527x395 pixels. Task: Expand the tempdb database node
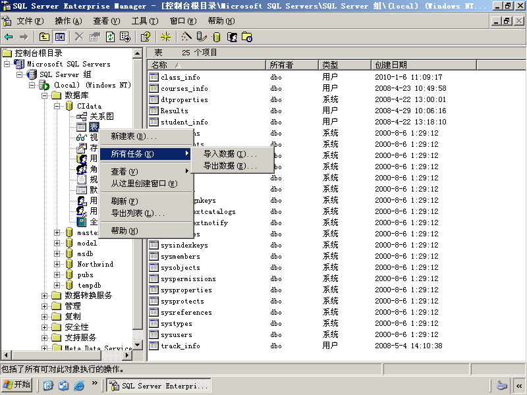(57, 285)
